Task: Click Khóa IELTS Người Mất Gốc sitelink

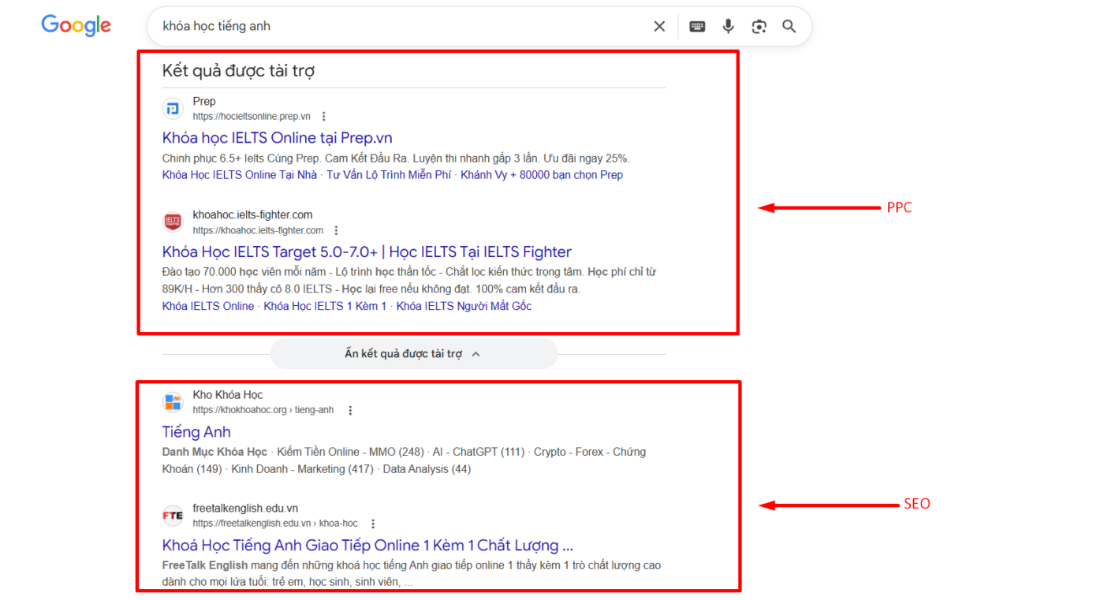Action: (464, 306)
